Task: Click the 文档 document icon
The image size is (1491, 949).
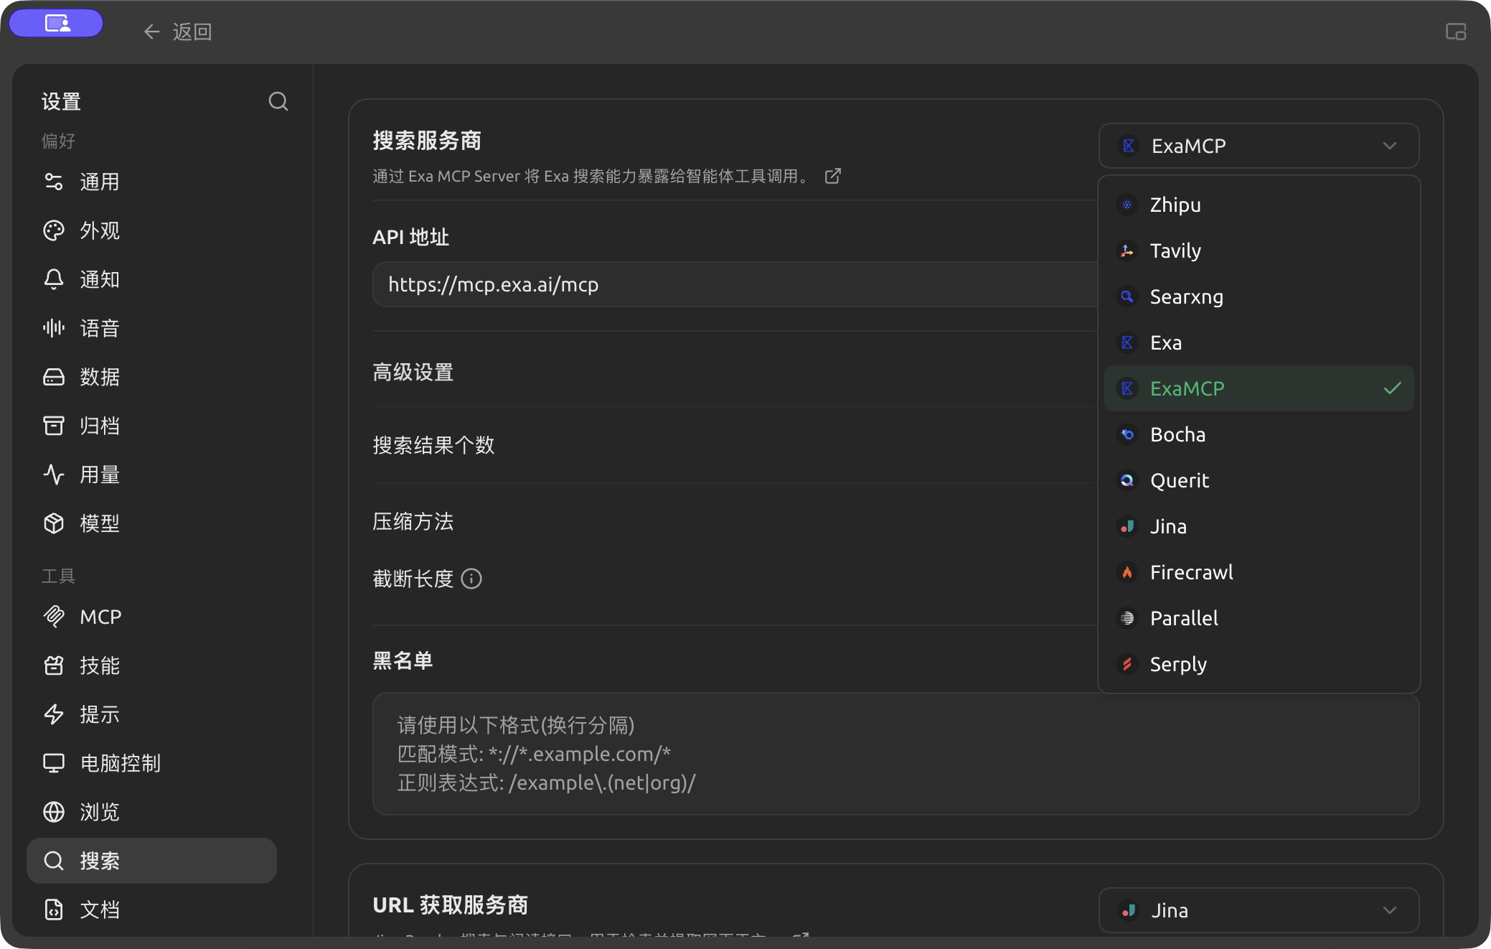Action: 54,910
